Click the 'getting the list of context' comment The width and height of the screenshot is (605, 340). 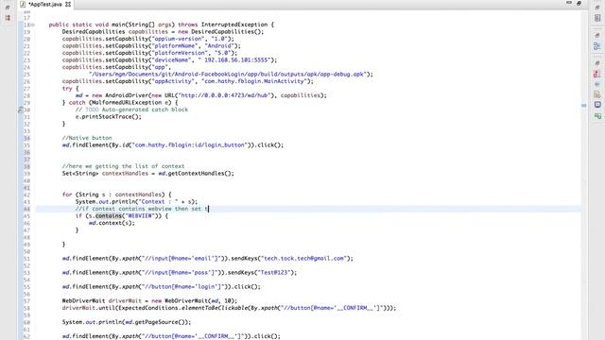click(x=123, y=166)
